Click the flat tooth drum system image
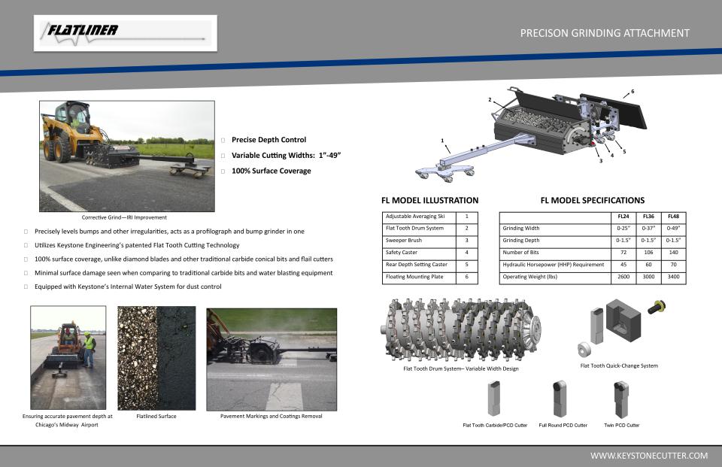This screenshot has width=722, height=467. [460, 330]
